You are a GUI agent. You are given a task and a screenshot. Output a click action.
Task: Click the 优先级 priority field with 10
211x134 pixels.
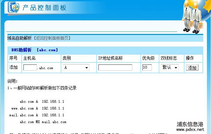click(147, 68)
